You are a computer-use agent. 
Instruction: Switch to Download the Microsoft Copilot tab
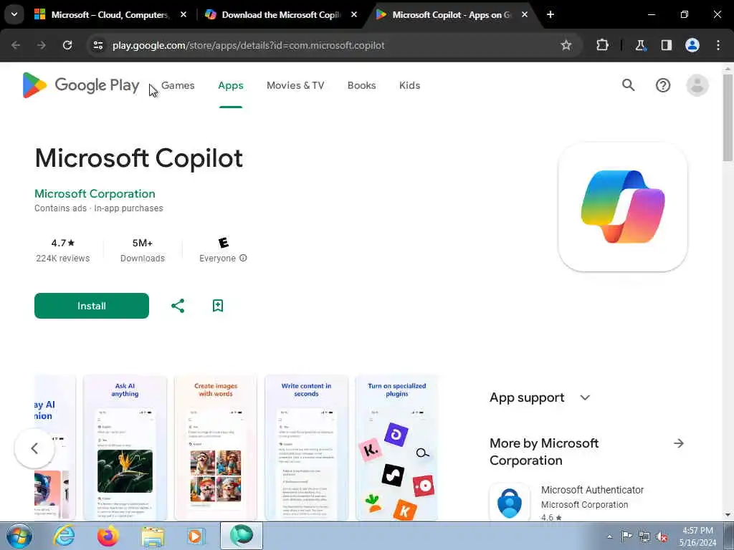pyautogui.click(x=281, y=14)
